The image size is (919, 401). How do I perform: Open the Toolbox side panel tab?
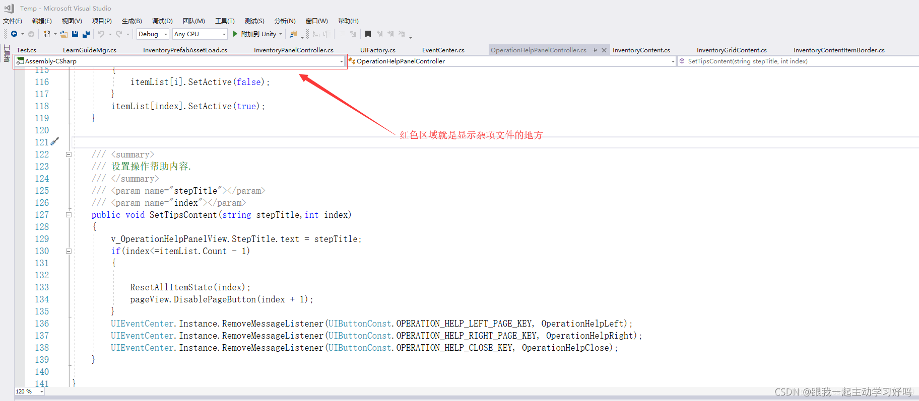tap(7, 53)
